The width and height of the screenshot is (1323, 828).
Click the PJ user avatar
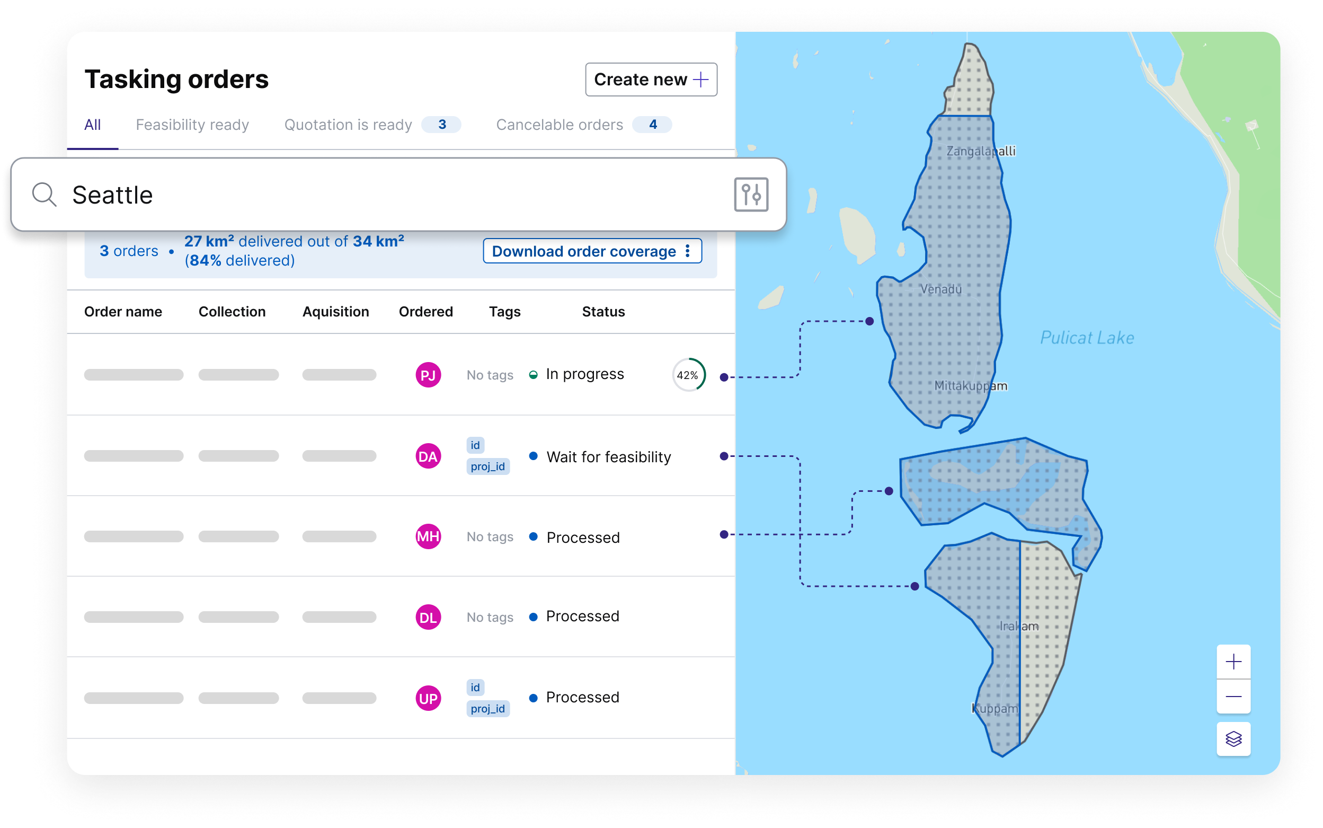point(428,375)
